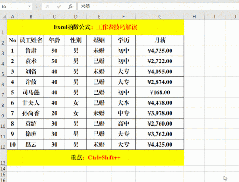239x182 pixels.
Task: Click the 'No' header cell
Action: tap(13, 40)
